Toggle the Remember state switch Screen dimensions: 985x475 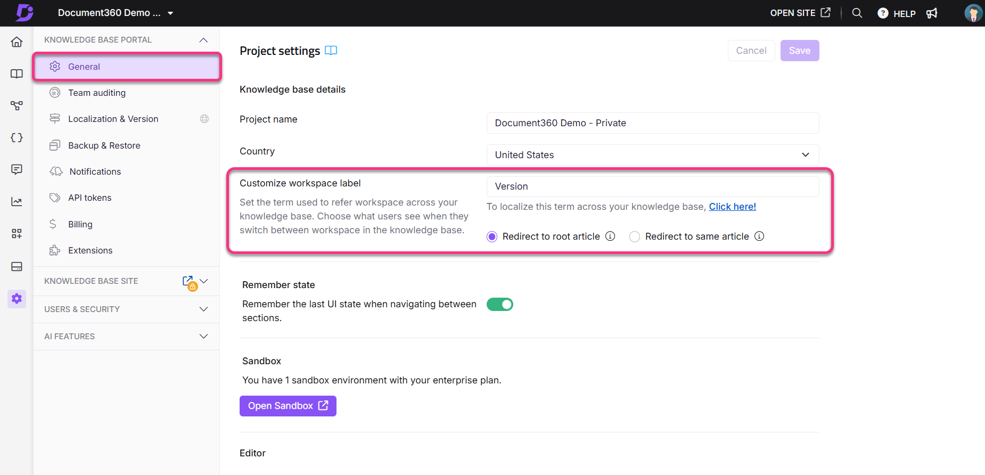499,304
